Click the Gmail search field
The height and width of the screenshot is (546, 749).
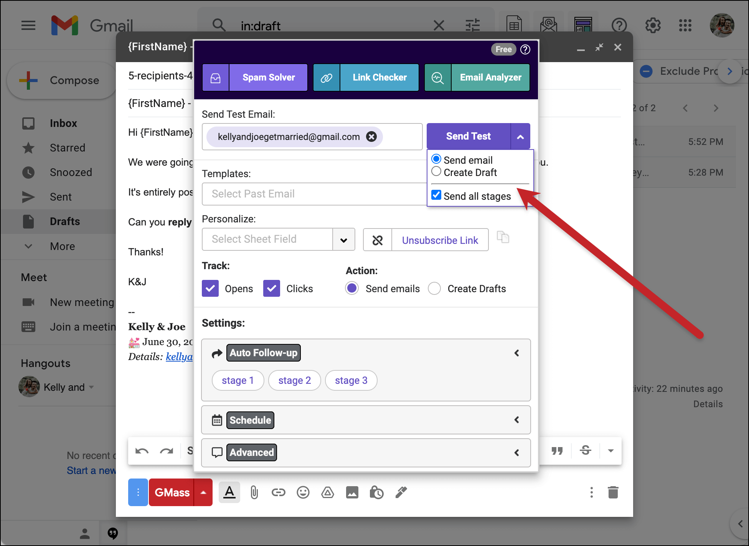[330, 26]
